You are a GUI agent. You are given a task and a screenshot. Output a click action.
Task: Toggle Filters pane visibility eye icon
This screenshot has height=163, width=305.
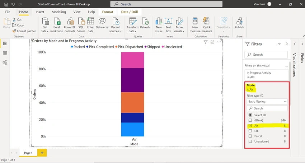point(280,44)
